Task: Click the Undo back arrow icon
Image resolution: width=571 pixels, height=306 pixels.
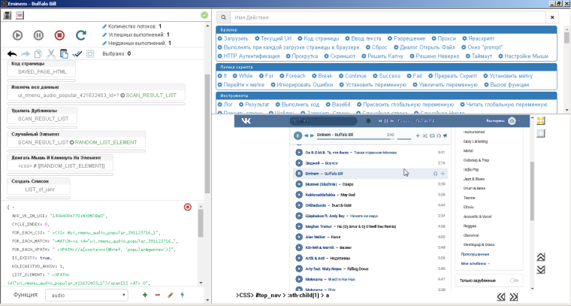Action: (11, 54)
